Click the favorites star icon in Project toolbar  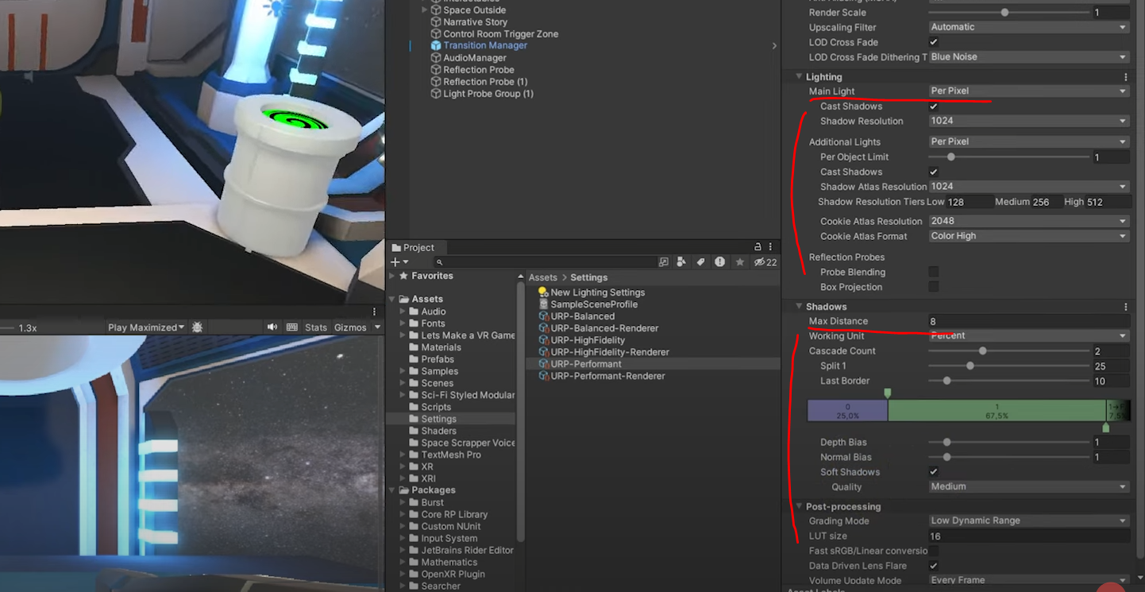[x=740, y=261]
